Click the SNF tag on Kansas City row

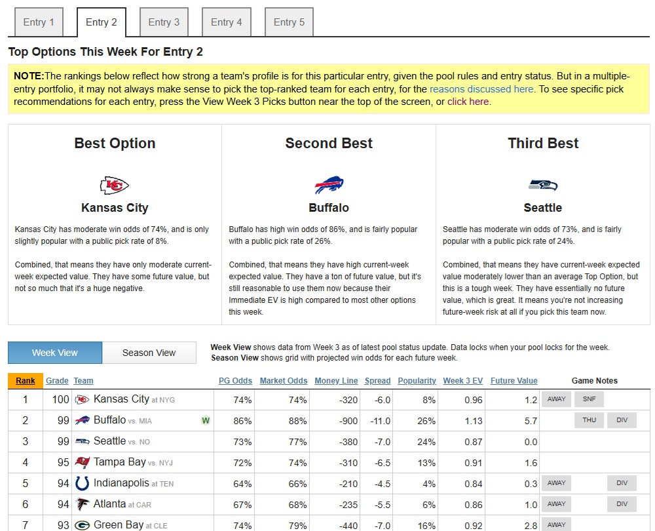point(589,399)
